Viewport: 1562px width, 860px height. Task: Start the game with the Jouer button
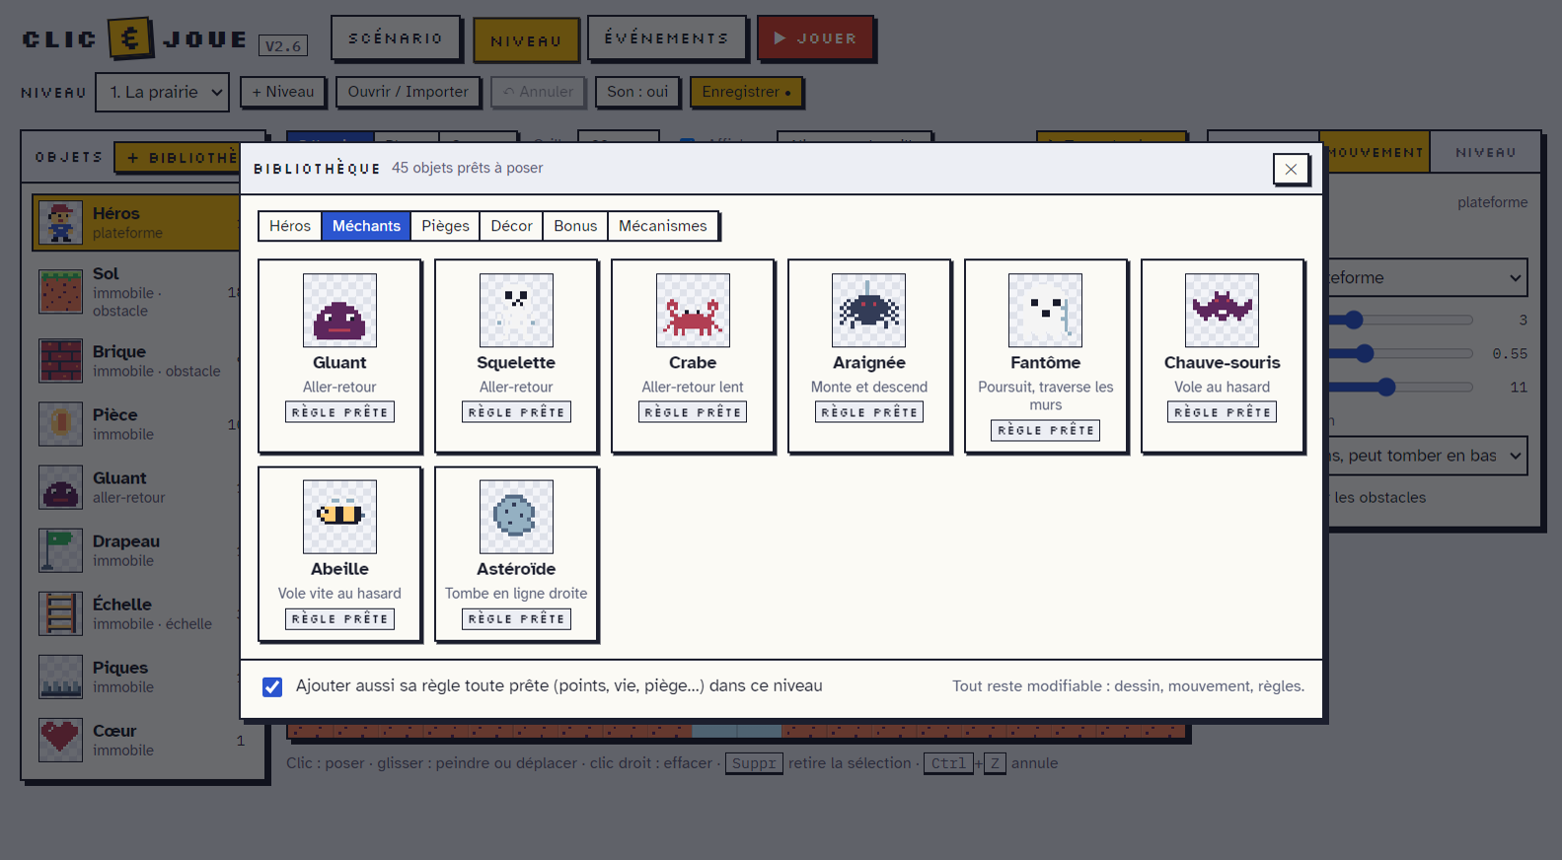(815, 38)
